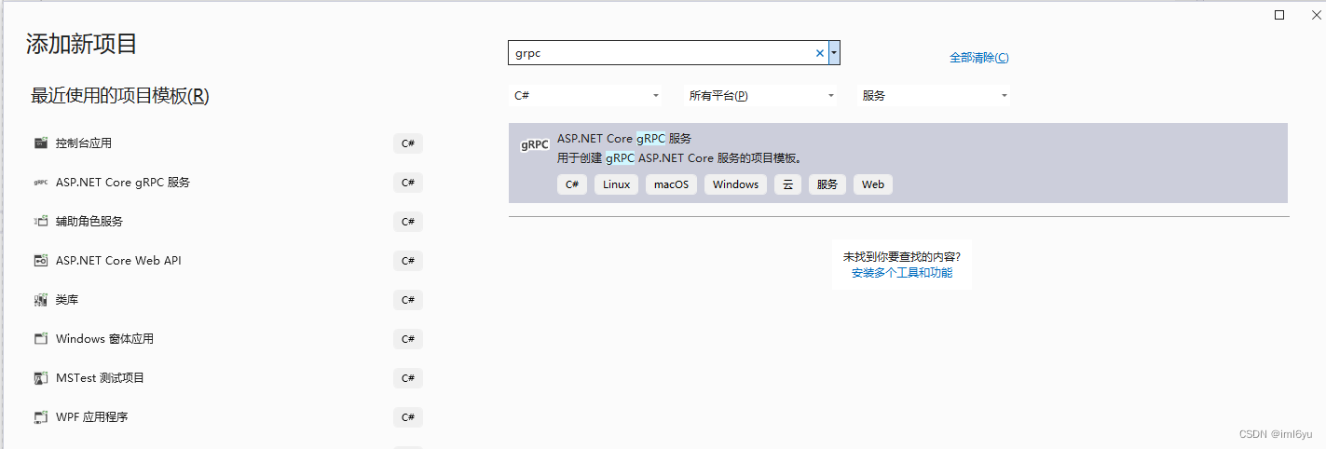Clear the search box with the X icon
The width and height of the screenshot is (1326, 449).
pyautogui.click(x=820, y=53)
